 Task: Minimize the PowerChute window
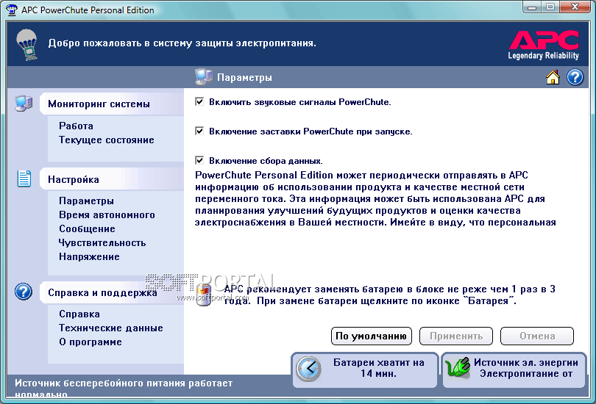tap(532, 7)
